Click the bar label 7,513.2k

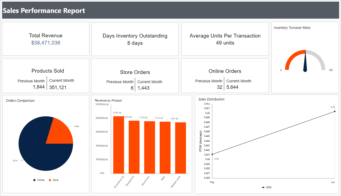(159, 118)
